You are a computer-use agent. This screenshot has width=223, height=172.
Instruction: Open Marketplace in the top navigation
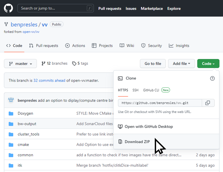click(x=152, y=9)
